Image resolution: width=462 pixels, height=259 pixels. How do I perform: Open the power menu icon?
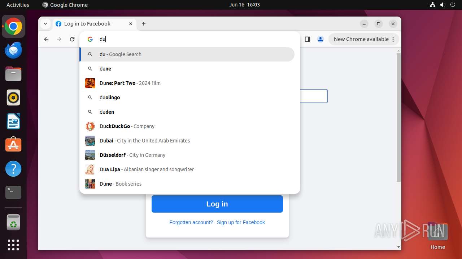pos(453,5)
